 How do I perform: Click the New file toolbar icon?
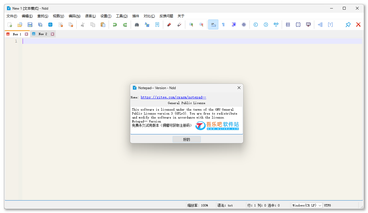10,25
